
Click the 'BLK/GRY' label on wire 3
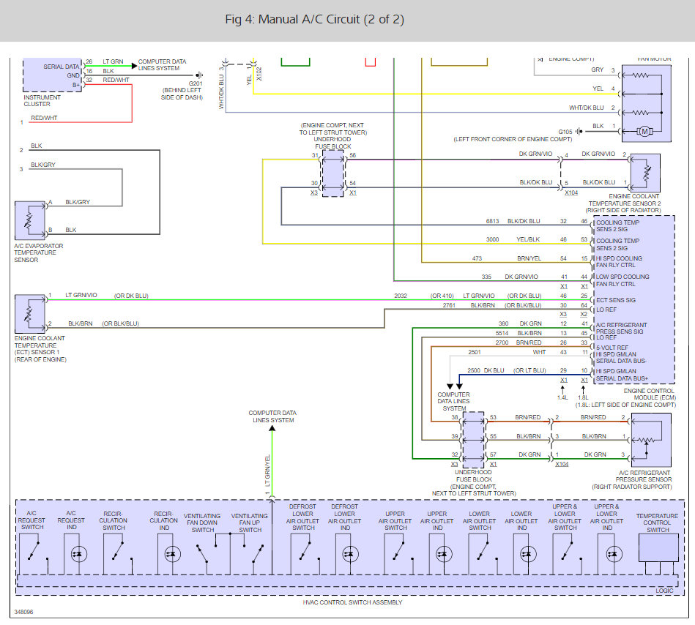43,165
